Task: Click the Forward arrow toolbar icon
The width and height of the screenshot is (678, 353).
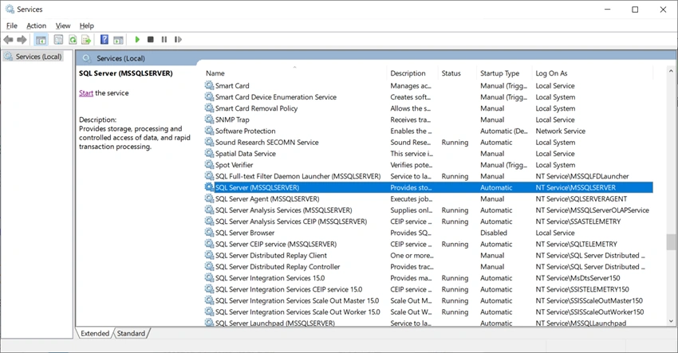Action: (x=22, y=40)
